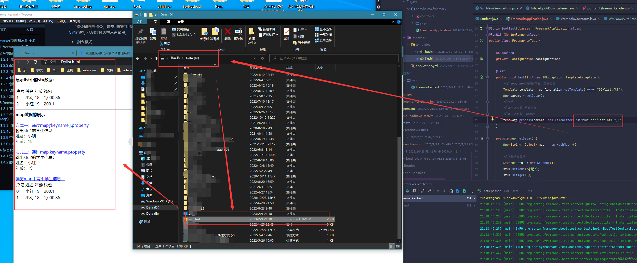Expand the controller package in IDE project tree
Image resolution: width=637 pixels, height=263 pixels.
413,16
